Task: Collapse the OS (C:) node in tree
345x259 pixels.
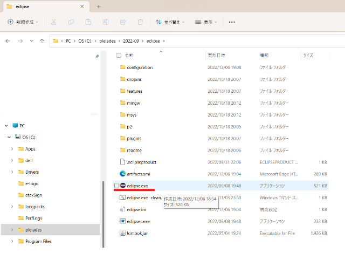Action: (x=9, y=137)
